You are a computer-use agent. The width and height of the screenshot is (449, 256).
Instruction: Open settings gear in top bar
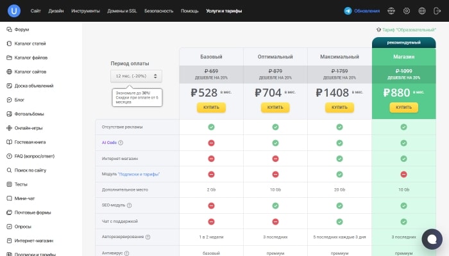(407, 11)
